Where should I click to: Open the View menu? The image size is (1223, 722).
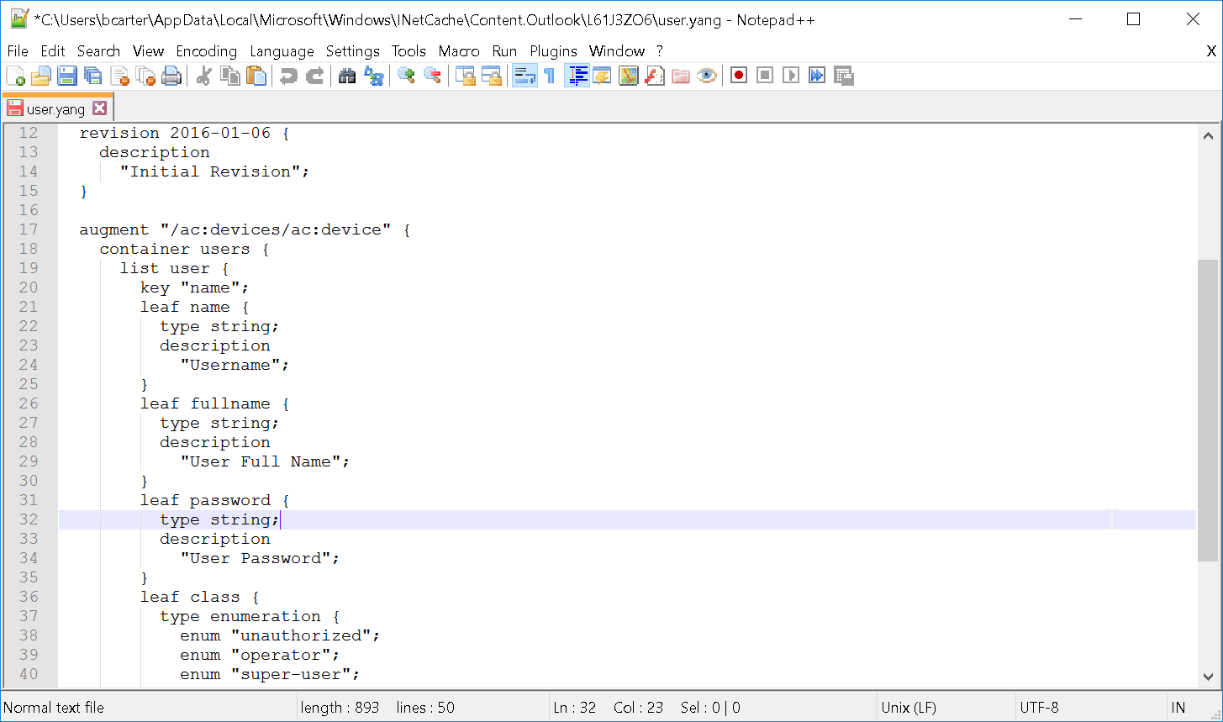[x=148, y=51]
